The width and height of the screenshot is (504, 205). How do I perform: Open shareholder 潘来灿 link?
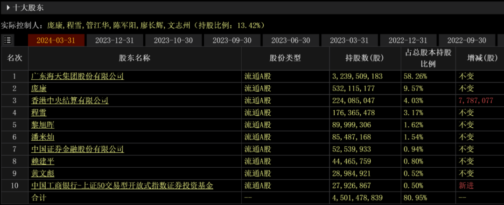(43, 137)
